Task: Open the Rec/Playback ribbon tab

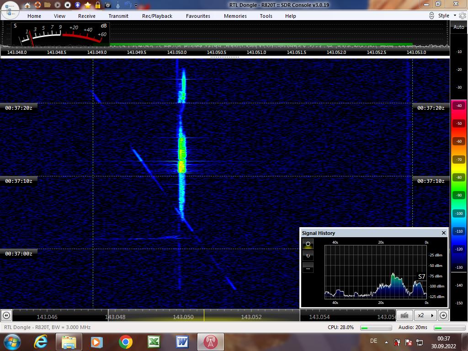Action: [x=157, y=16]
